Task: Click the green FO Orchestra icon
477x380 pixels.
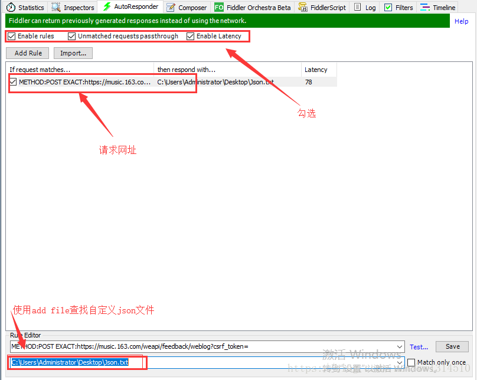Action: click(219, 7)
